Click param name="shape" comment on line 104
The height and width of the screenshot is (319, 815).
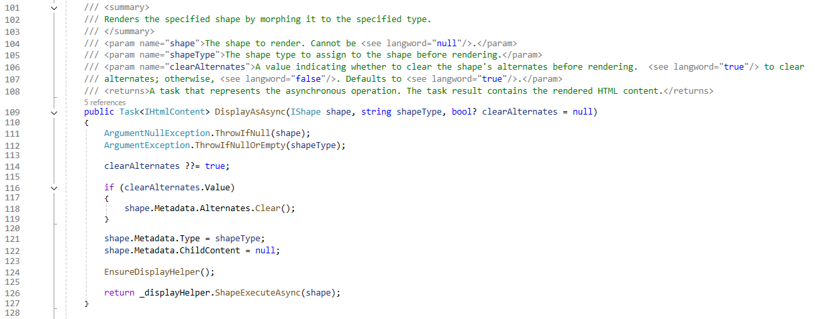tap(301, 43)
